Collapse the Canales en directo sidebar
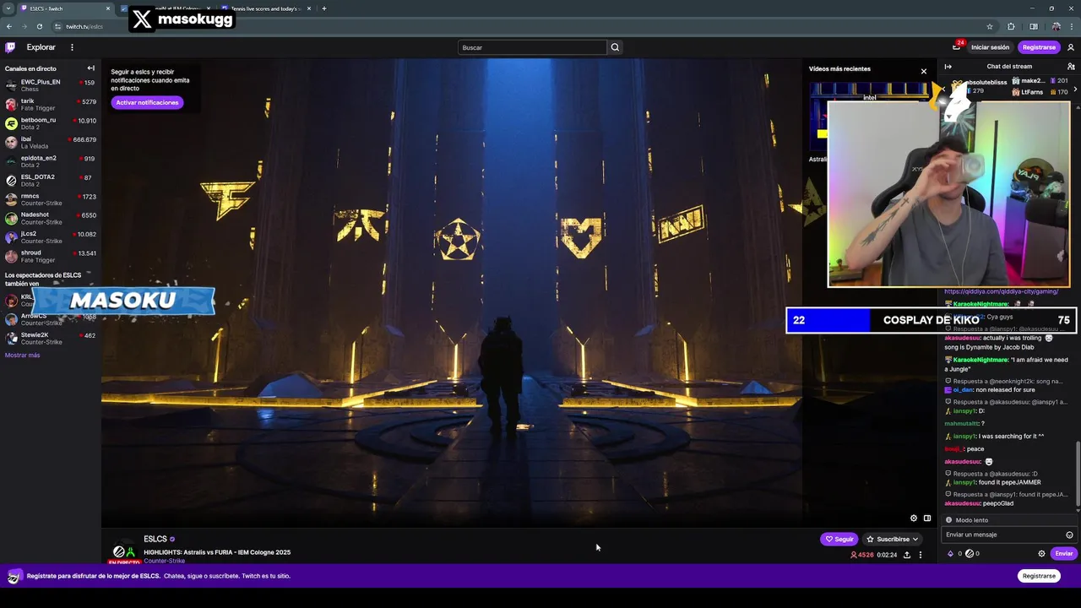This screenshot has width=1081, height=608. tap(90, 68)
